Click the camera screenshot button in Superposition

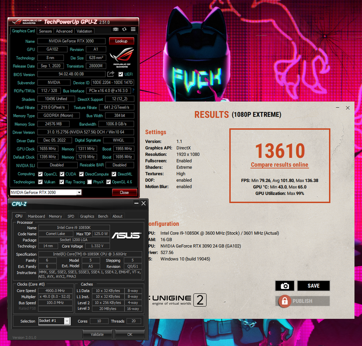[x=285, y=286]
